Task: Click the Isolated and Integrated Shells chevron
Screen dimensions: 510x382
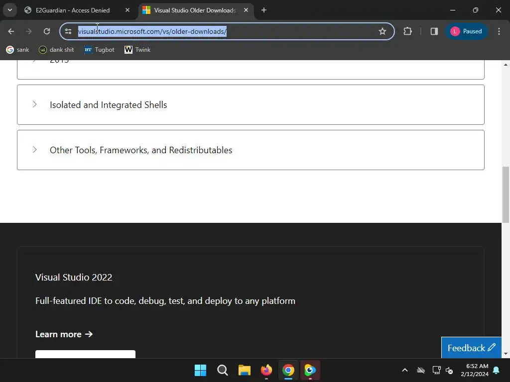Action: (34, 104)
